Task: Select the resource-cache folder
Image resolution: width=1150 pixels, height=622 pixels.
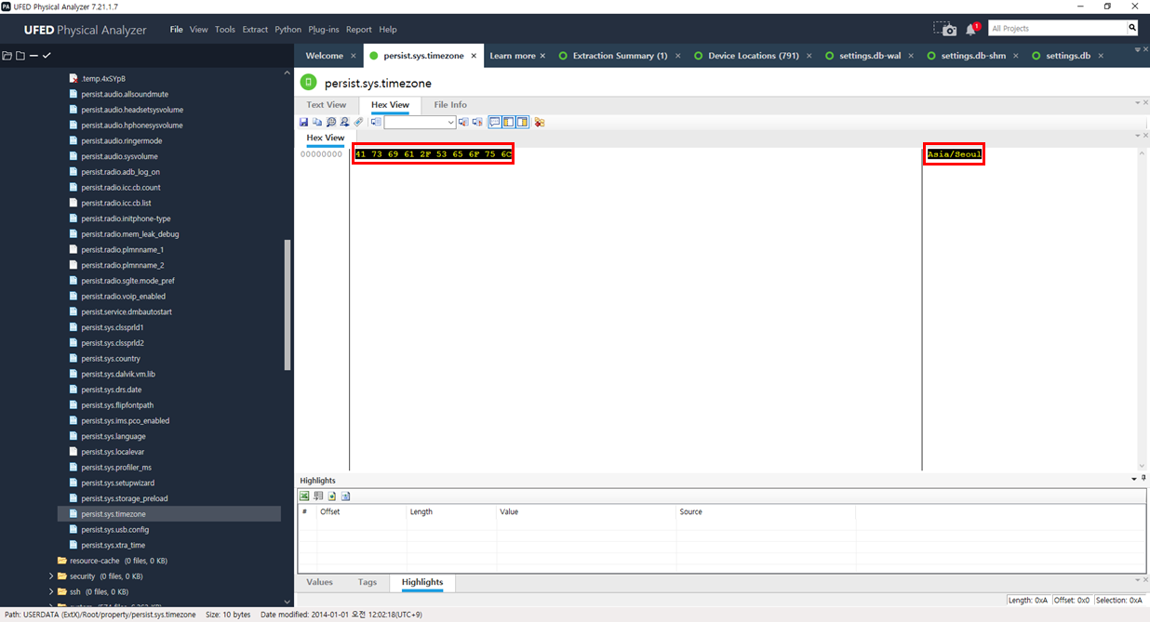Action: pos(94,561)
